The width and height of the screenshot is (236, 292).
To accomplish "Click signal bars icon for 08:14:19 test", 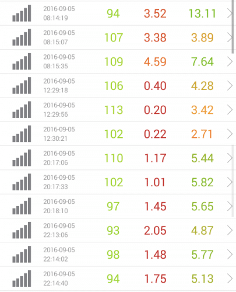I will tap(22, 13).
